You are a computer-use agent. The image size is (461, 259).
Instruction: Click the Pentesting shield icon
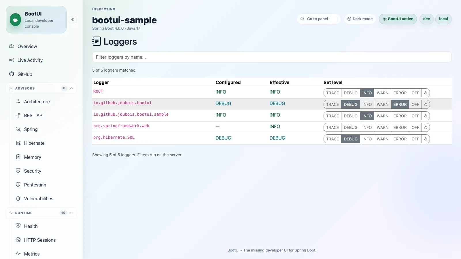[18, 184]
